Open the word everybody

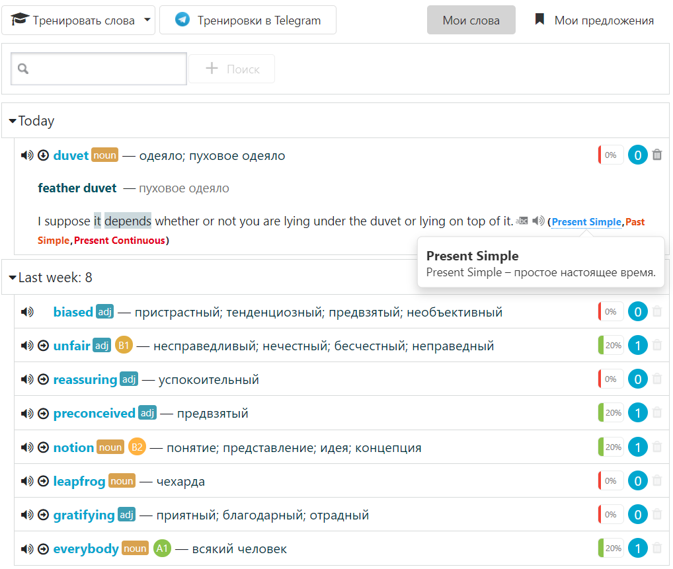(x=86, y=549)
